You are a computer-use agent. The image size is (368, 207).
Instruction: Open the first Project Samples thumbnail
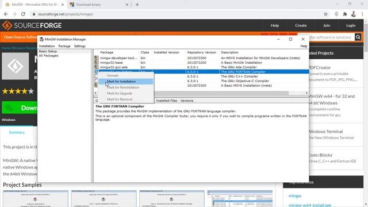[x=36, y=198]
